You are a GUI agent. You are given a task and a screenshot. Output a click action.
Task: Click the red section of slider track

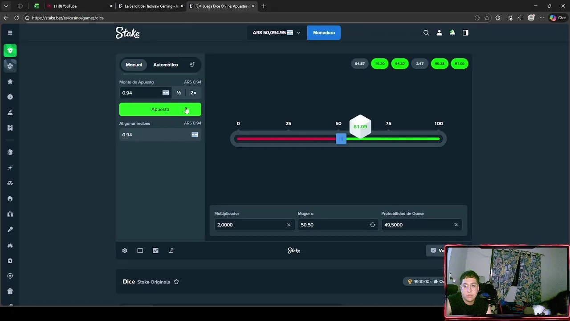(x=286, y=139)
